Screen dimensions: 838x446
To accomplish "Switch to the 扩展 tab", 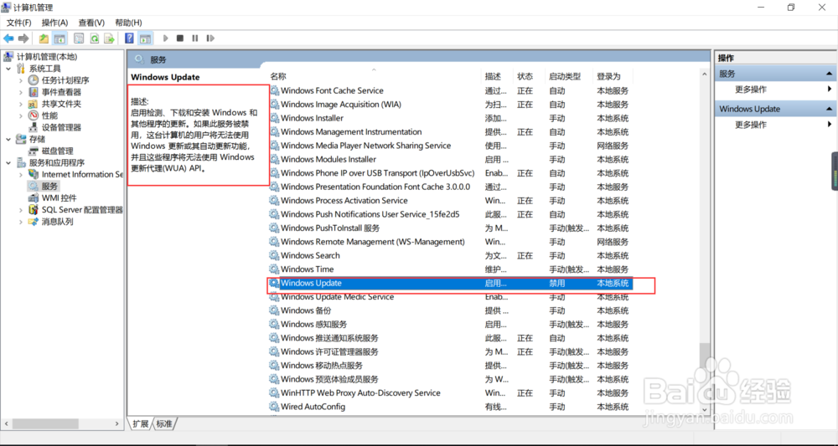I will [141, 423].
